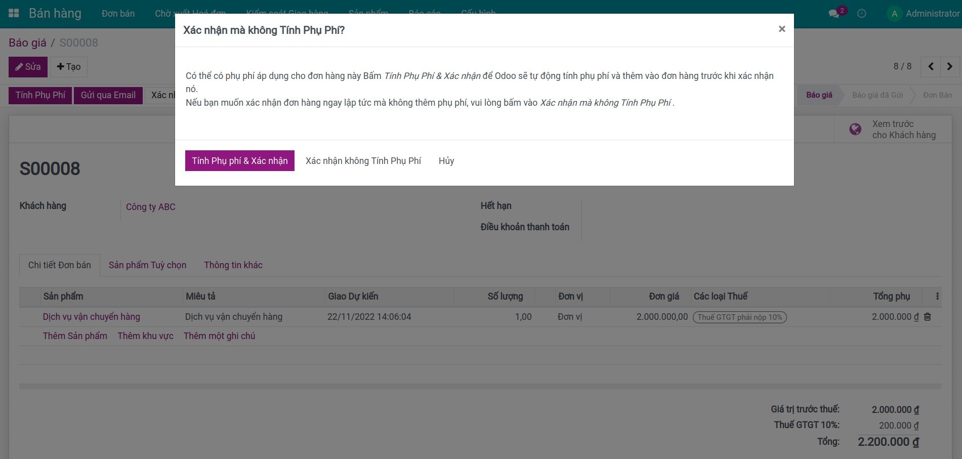Open the chat messages icon
Screen dimensions: 962x459
pos(834,14)
